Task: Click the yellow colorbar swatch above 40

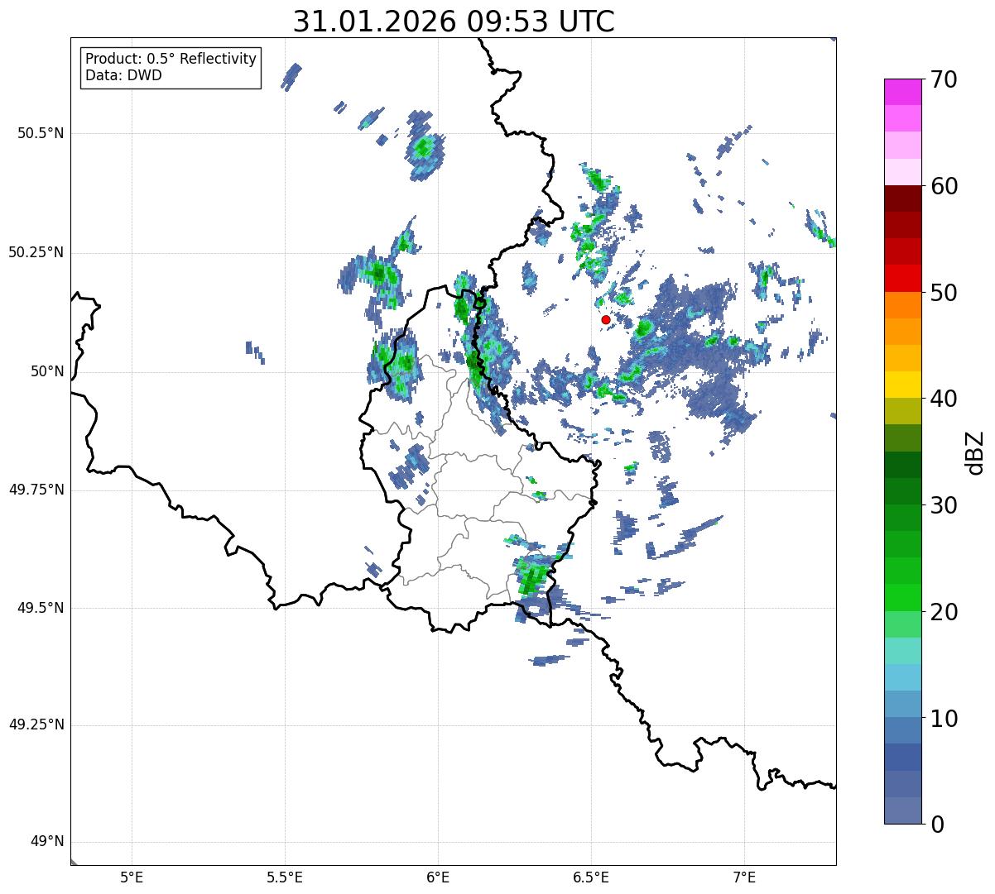Action: tap(902, 385)
